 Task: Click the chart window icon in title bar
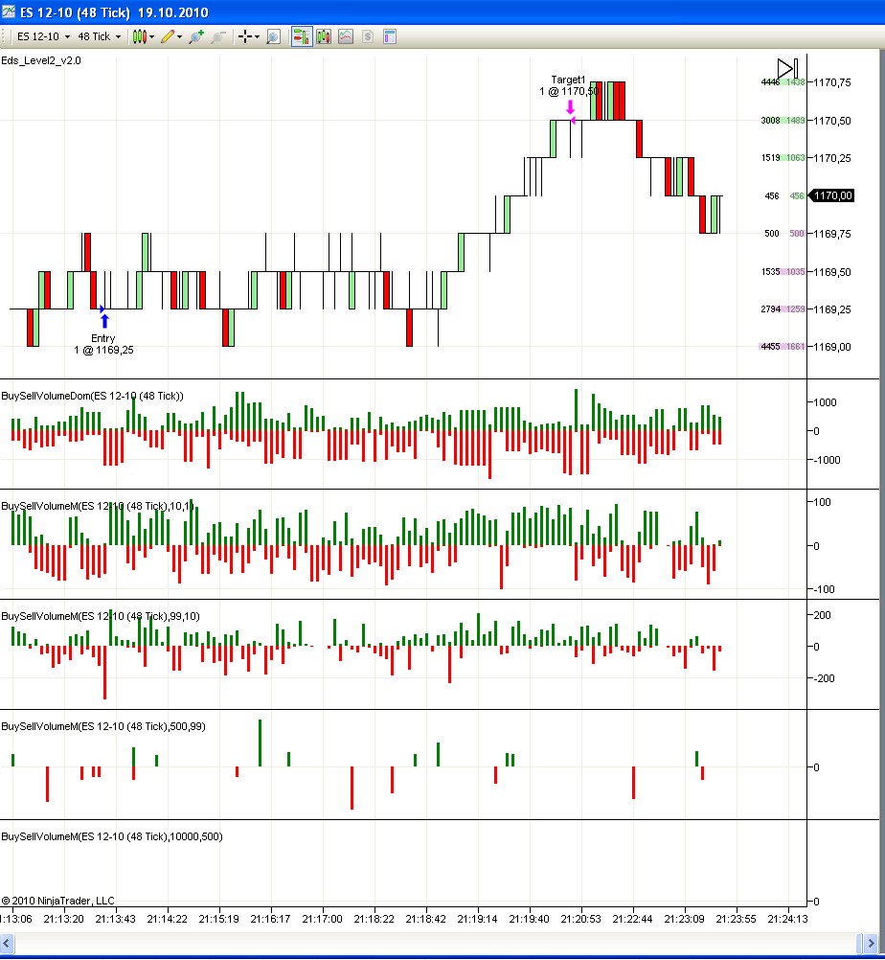pos(10,13)
